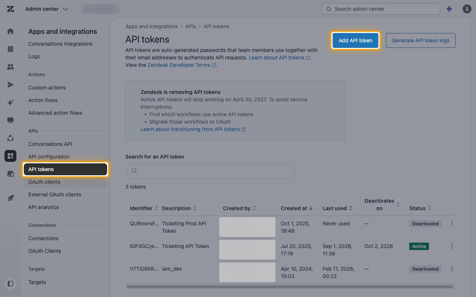This screenshot has height=297, width=476.
Task: Expand the Admin center product switcher
Action: point(47,9)
